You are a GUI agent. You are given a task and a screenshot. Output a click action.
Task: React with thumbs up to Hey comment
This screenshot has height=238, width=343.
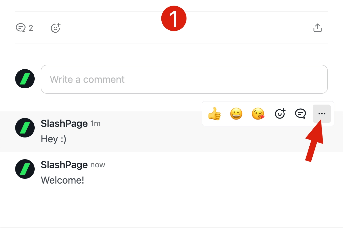point(214,114)
